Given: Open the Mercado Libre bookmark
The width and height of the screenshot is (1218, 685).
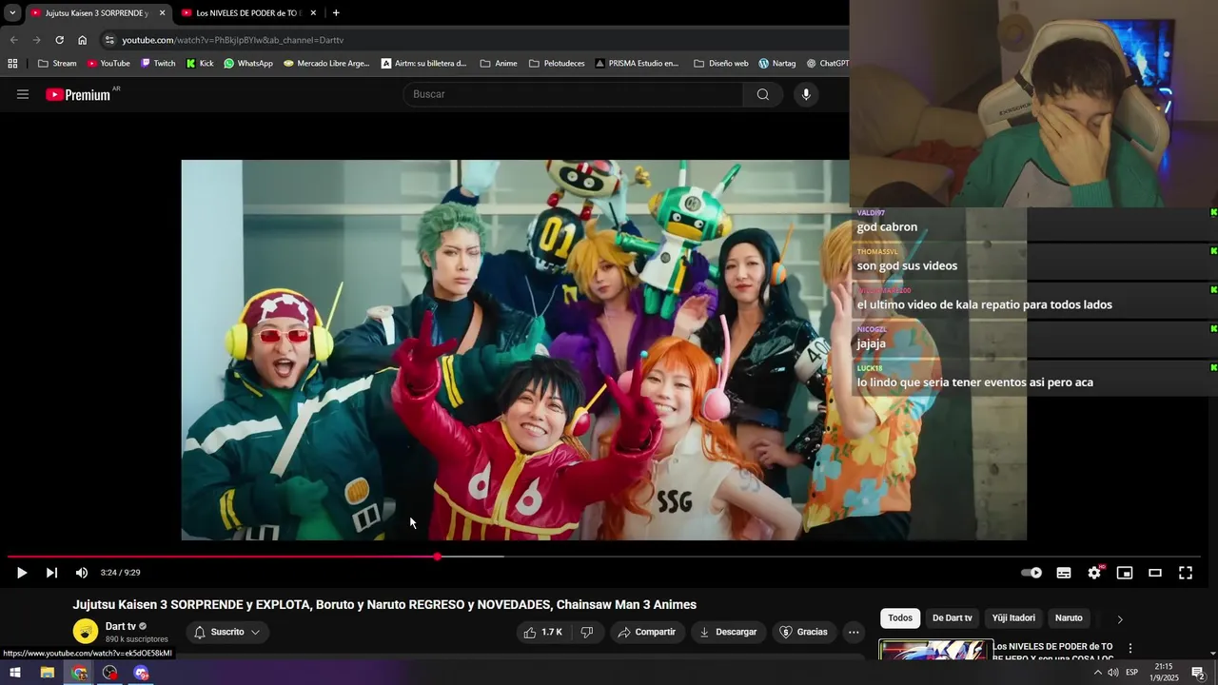Looking at the screenshot, I should (x=326, y=64).
